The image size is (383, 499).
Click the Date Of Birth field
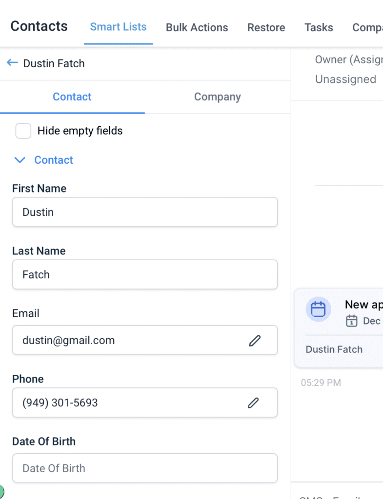(x=145, y=468)
